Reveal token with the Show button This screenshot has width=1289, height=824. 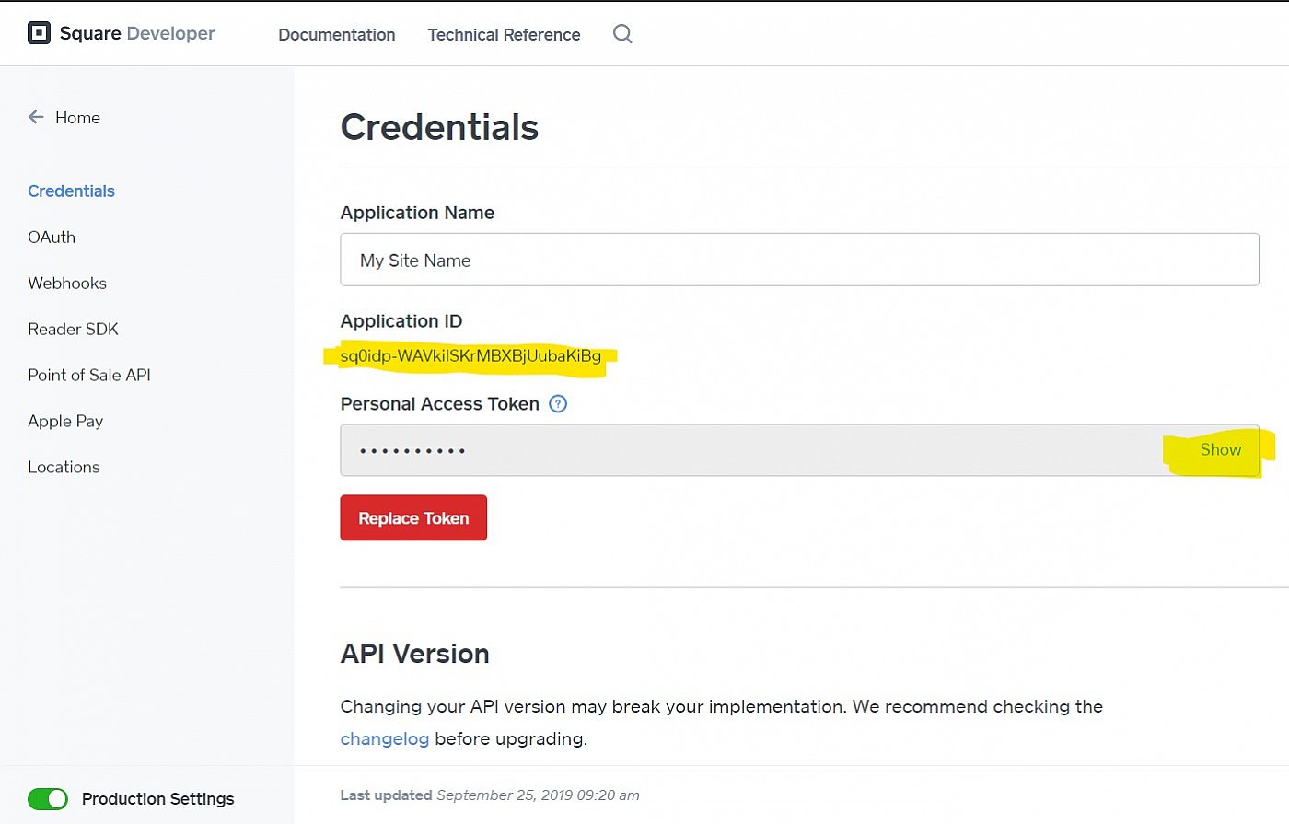(1221, 449)
